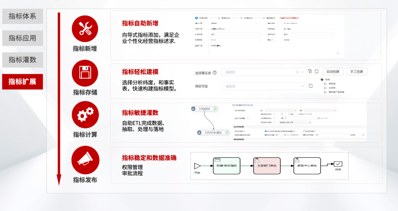Select the last dimension tree item
This screenshot has height=211, width=398.
(336, 92)
